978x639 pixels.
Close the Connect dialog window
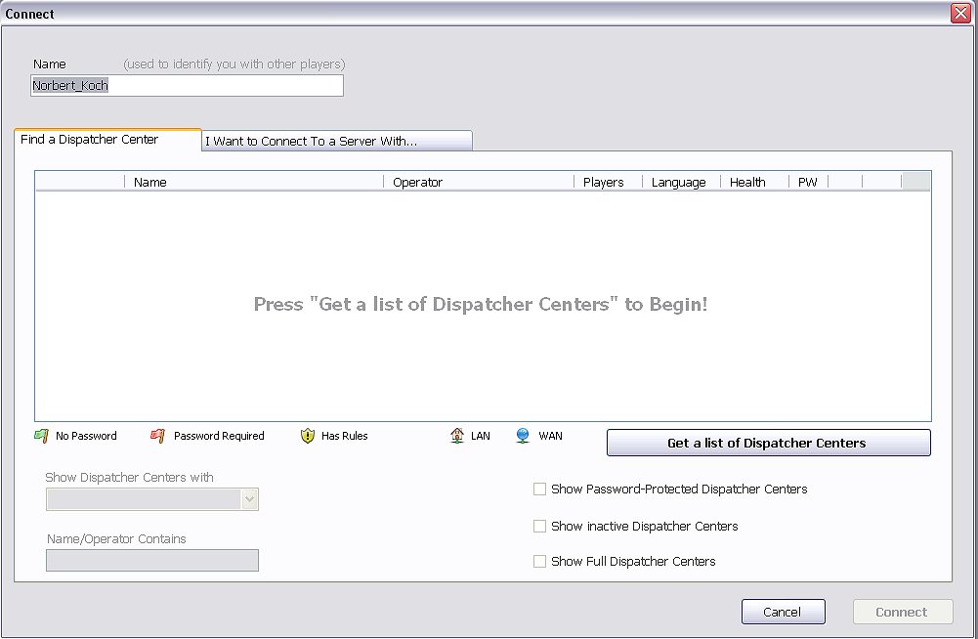(x=960, y=13)
